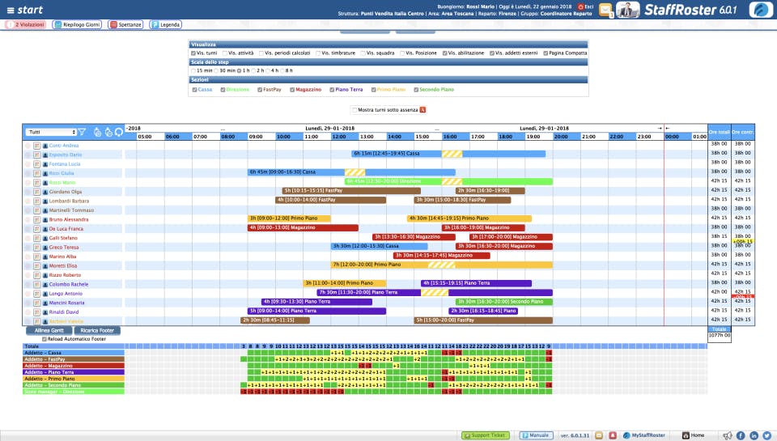Screen dimensions: 777x441
Task: Select the 2 h step scale
Action: 253,71
